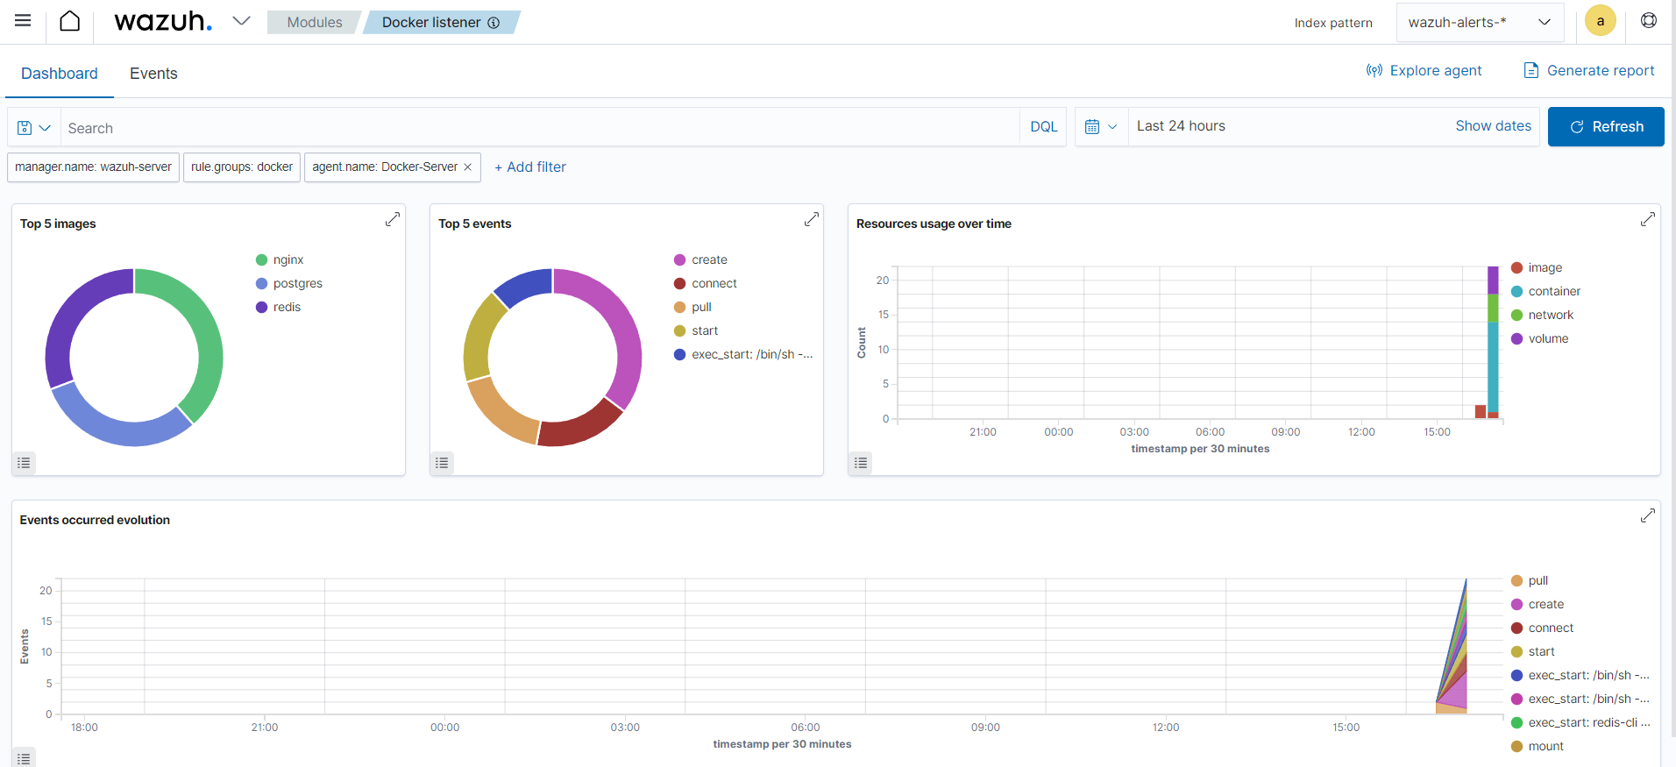Select container legend in Resources usage
The width and height of the screenshot is (1676, 767).
point(1546,292)
